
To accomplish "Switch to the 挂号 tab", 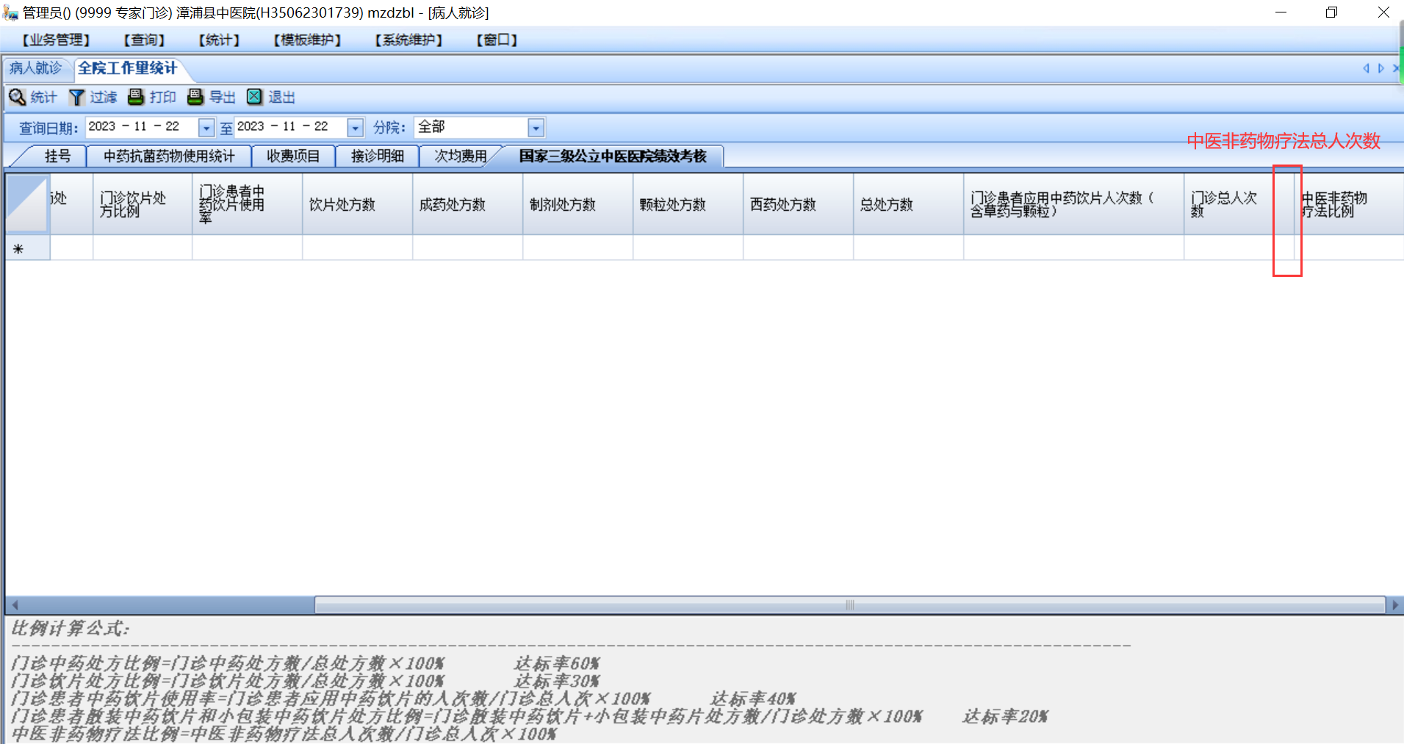I will [57, 156].
